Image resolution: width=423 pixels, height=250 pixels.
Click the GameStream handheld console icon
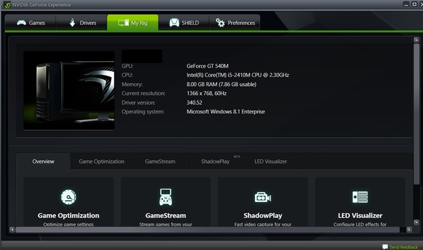(166, 197)
